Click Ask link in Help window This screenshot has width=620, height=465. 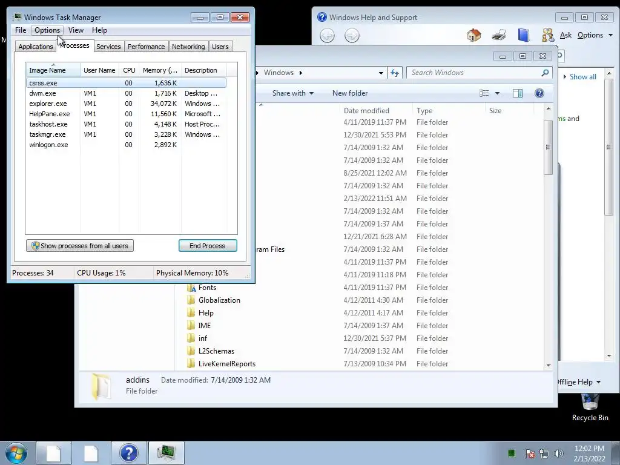tap(566, 35)
